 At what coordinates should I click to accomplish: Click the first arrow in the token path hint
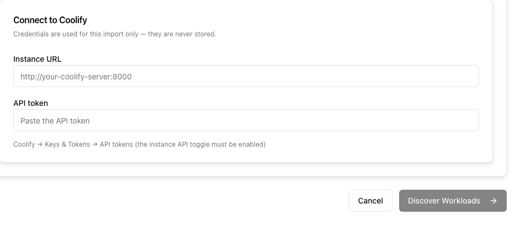40,144
